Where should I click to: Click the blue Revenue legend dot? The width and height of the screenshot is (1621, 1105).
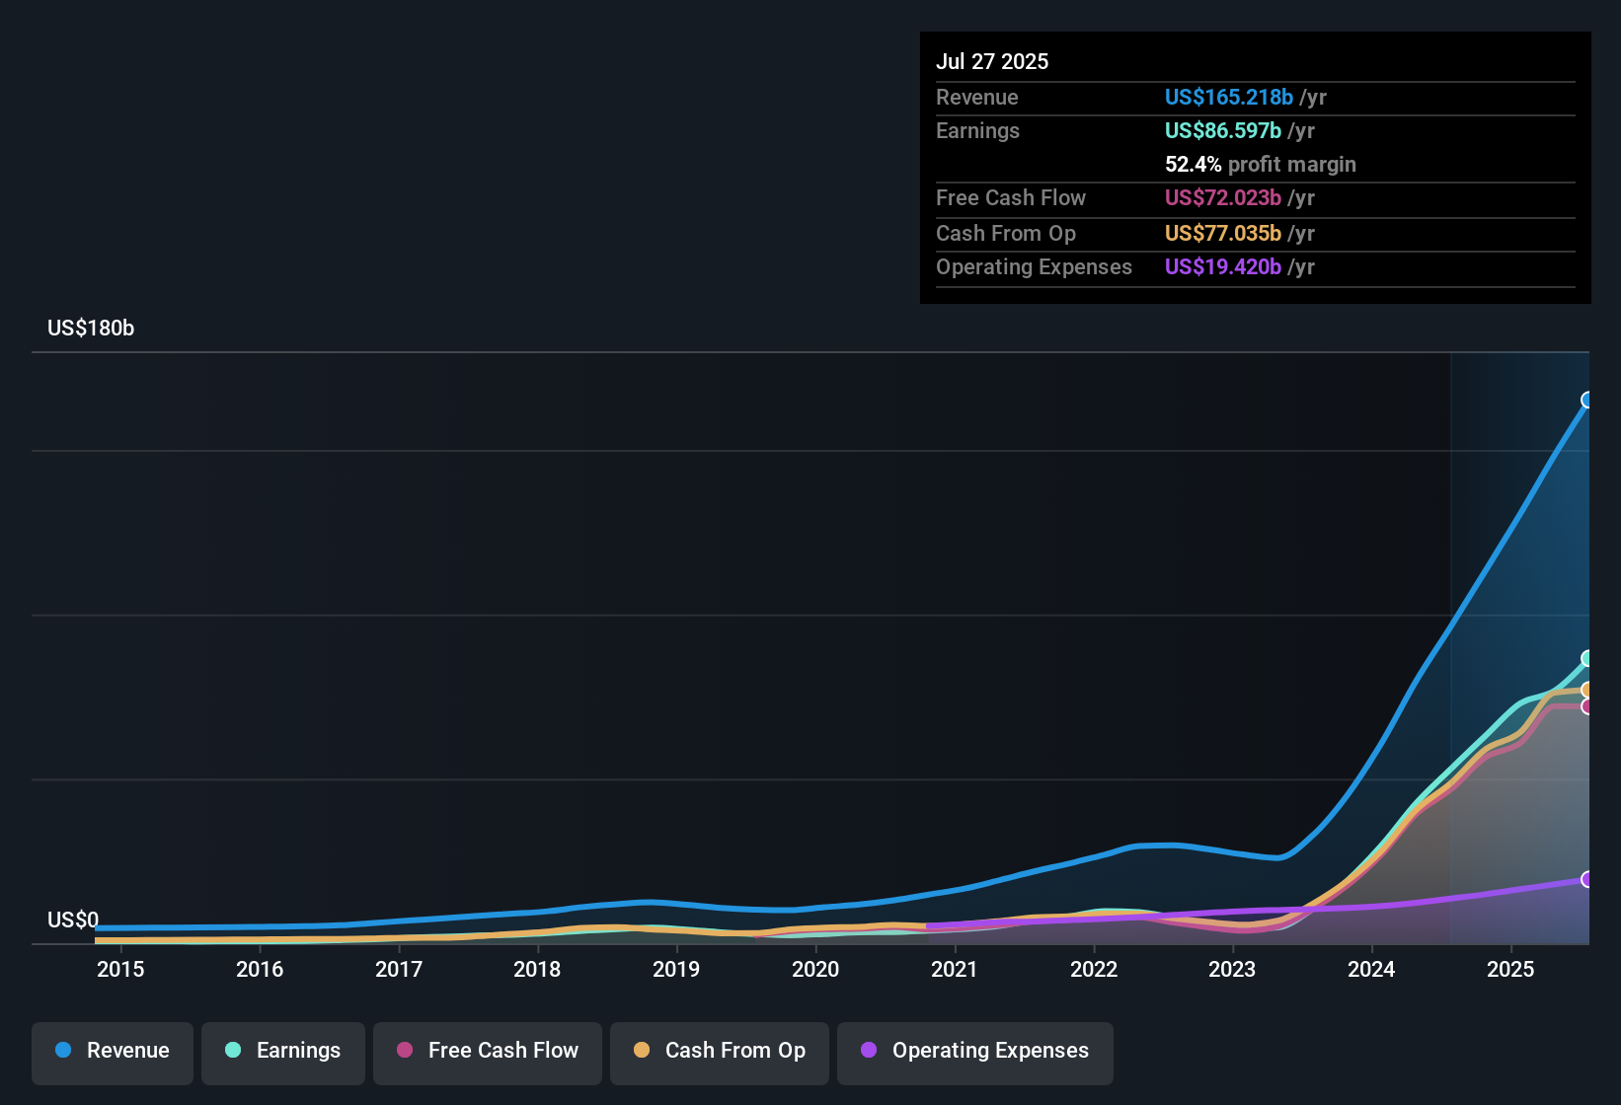click(x=62, y=1051)
